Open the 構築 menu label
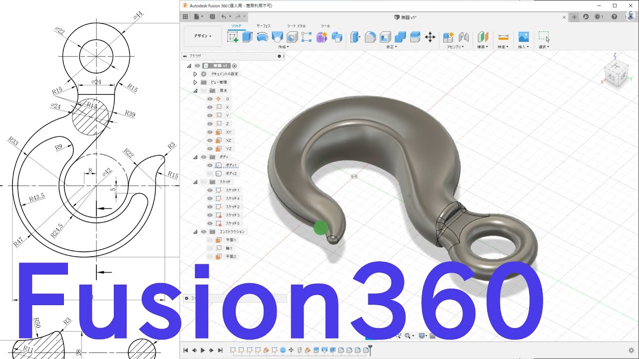Screen dimensions: 639x359 (483, 47)
